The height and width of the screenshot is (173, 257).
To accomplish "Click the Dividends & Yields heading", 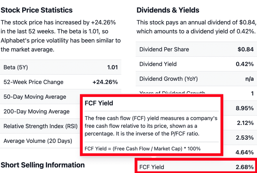I will 168,10.
